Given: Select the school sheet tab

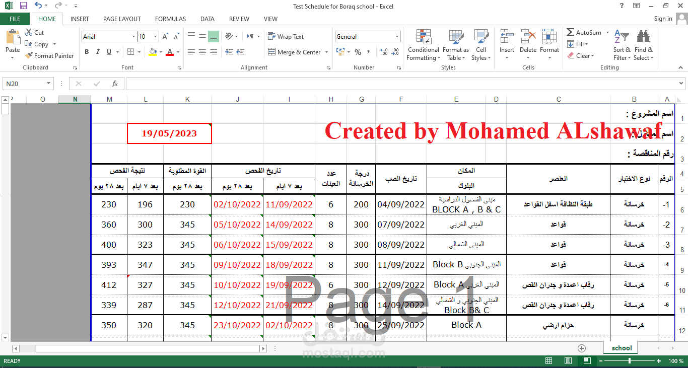Looking at the screenshot, I should click(x=621, y=348).
